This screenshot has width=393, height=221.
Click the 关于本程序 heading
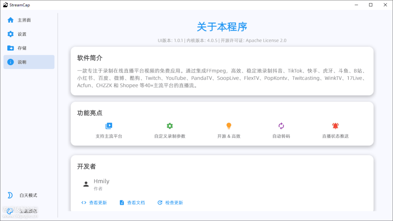click(222, 27)
